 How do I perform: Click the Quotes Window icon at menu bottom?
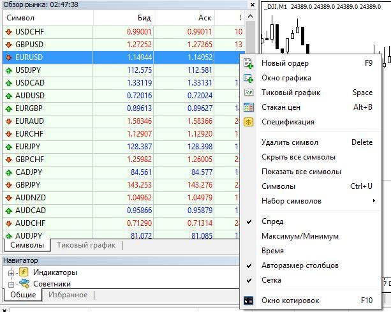249,301
